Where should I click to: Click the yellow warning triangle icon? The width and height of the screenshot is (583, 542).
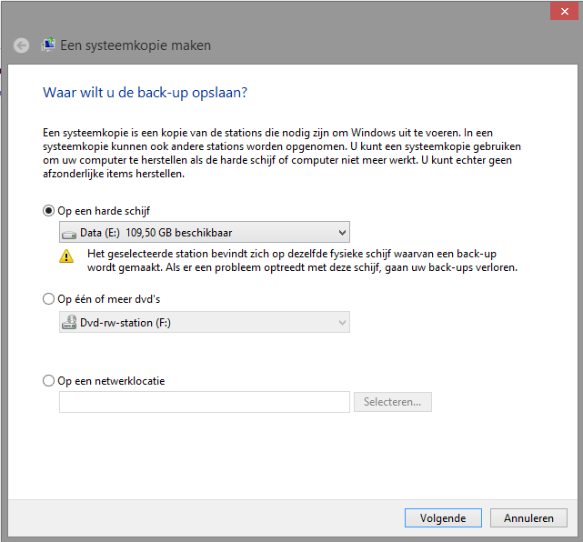coord(66,256)
